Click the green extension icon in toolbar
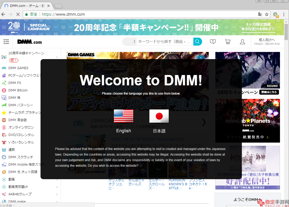Screen dimensions: 289x207 coord(275,14)
